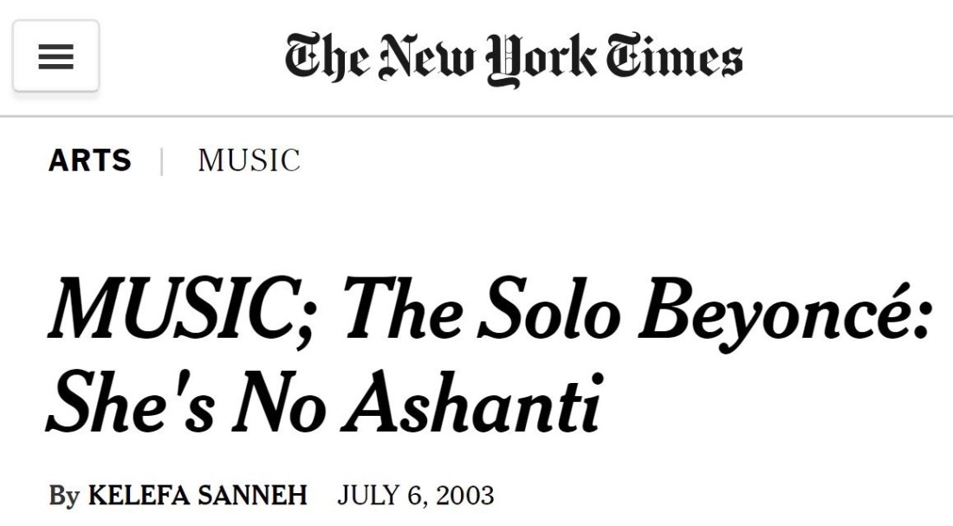Image resolution: width=953 pixels, height=526 pixels.
Task: Go to the ARTS section
Action: click(x=90, y=160)
